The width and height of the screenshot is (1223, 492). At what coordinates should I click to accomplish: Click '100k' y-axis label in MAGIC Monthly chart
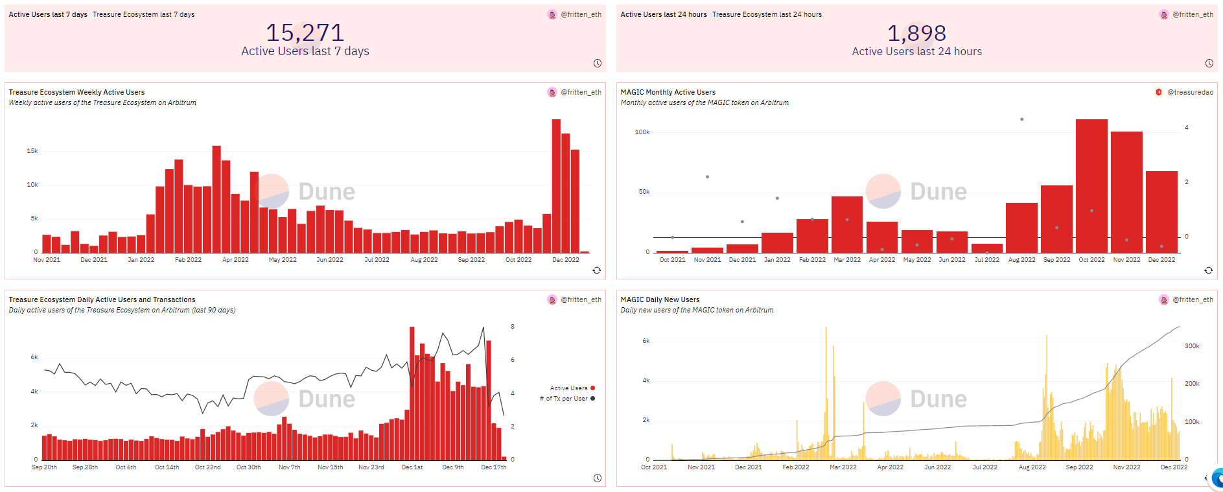[642, 132]
